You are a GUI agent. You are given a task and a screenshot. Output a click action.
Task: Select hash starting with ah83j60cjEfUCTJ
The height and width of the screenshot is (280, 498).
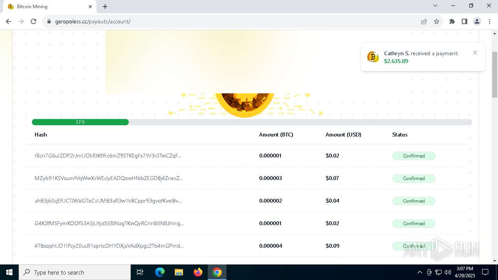[x=108, y=201]
